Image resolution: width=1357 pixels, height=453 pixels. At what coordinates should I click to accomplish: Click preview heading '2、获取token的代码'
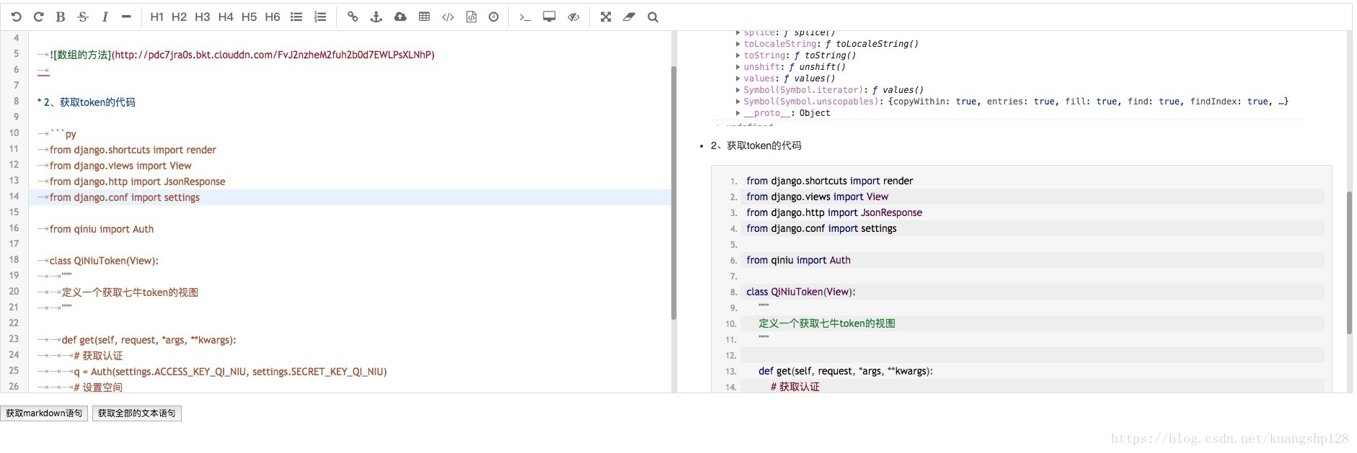coord(756,145)
